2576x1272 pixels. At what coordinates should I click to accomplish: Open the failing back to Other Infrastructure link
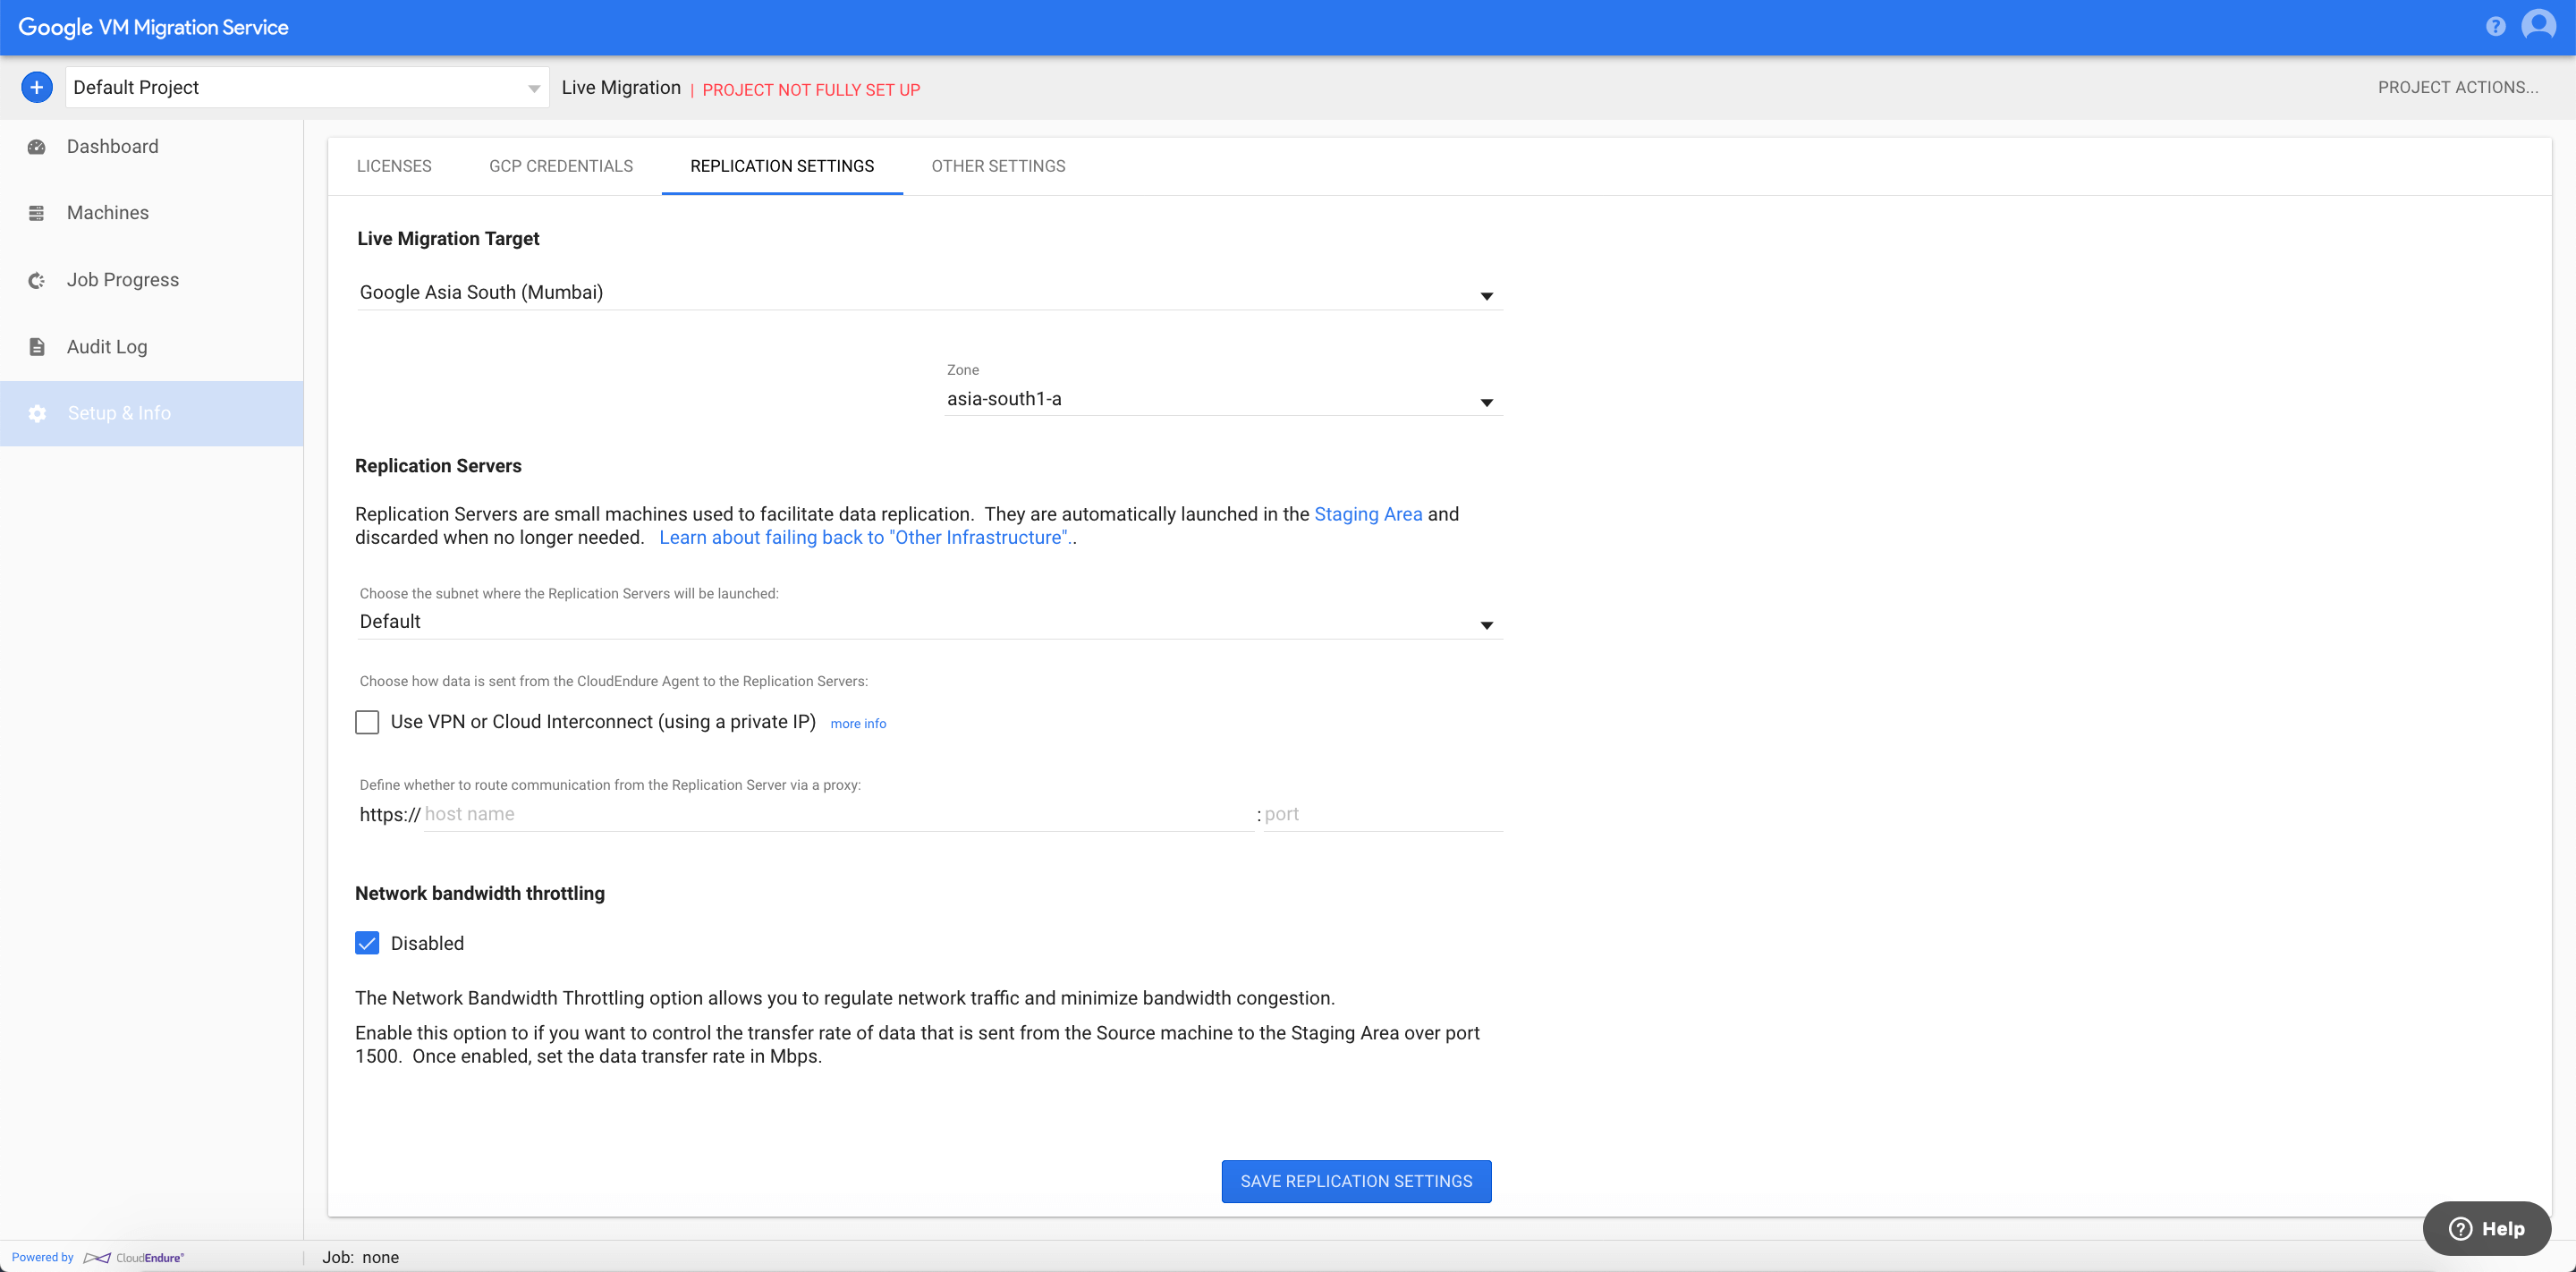(x=864, y=538)
